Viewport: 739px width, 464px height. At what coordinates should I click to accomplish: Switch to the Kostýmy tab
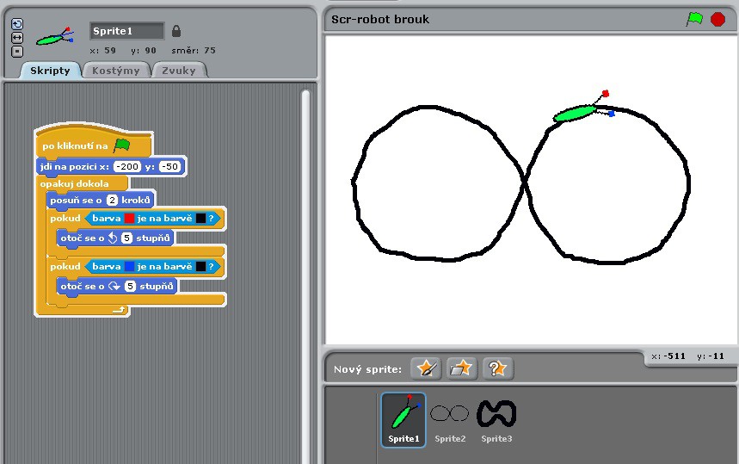[115, 71]
